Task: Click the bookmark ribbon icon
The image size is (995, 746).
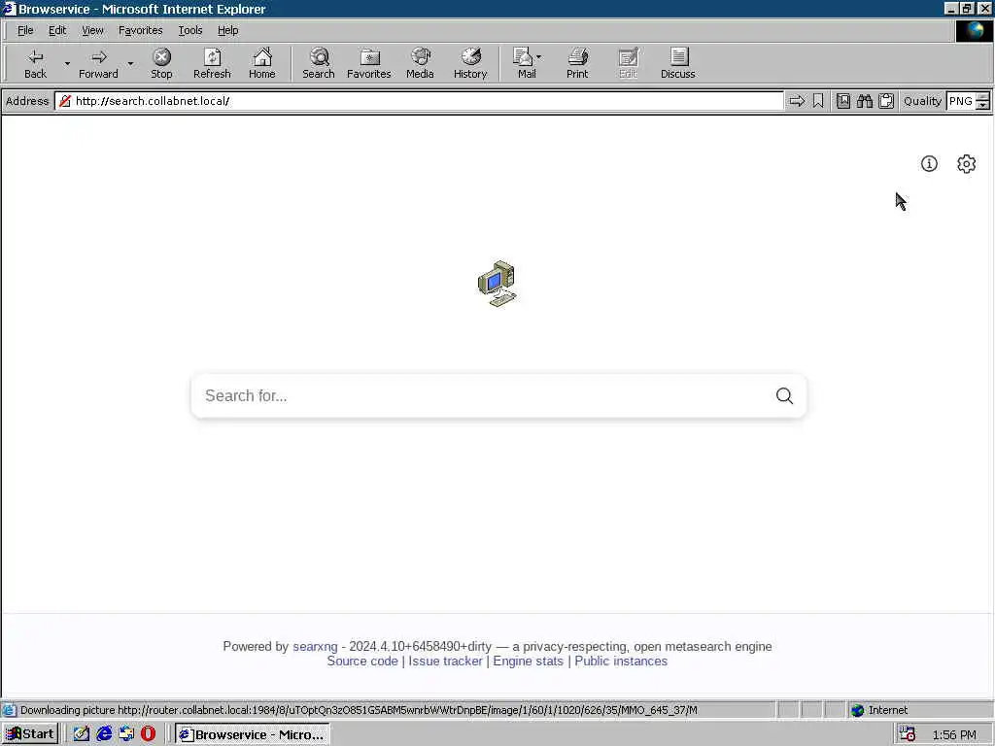Action: point(818,101)
